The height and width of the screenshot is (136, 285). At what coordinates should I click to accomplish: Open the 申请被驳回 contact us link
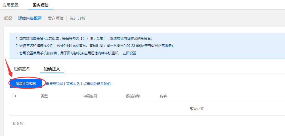[x=78, y=84]
